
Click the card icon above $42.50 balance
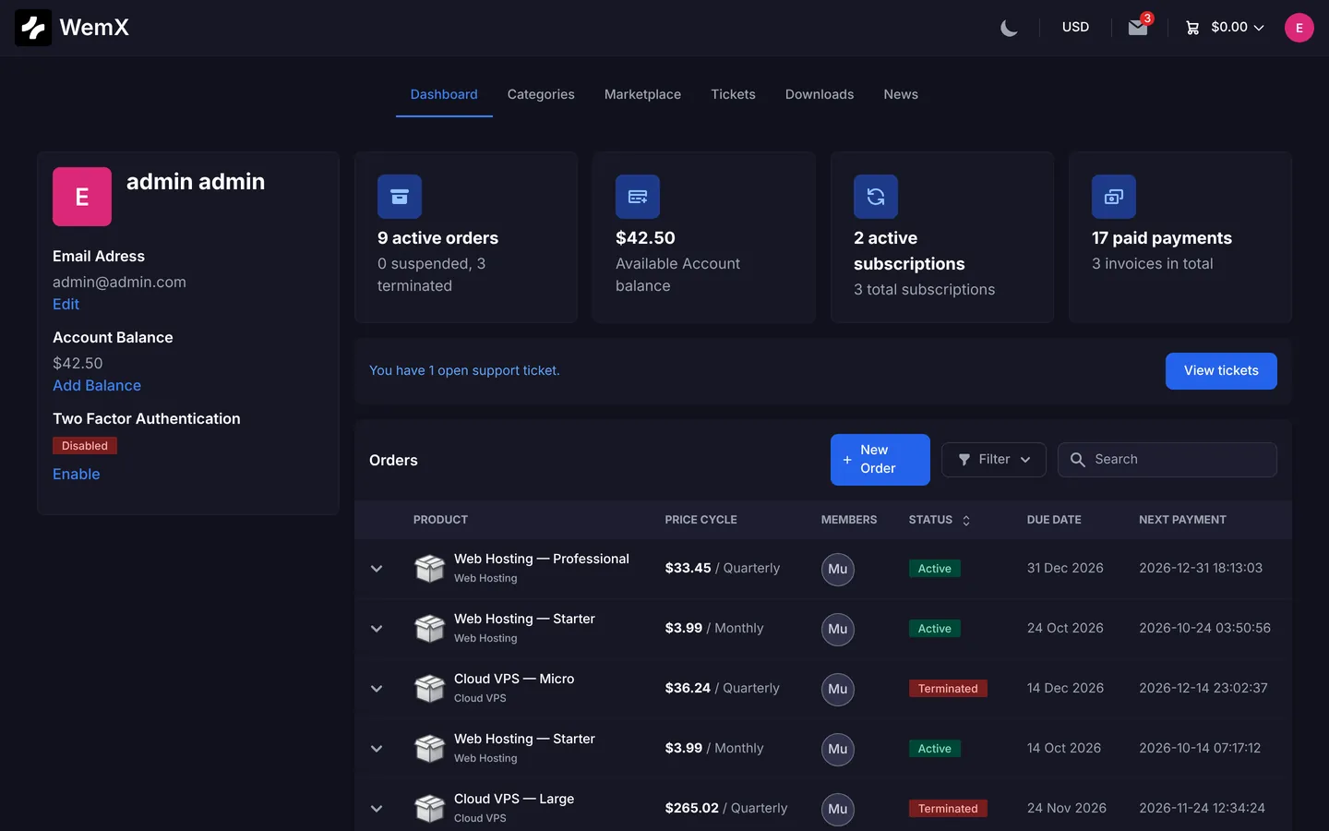(x=638, y=197)
